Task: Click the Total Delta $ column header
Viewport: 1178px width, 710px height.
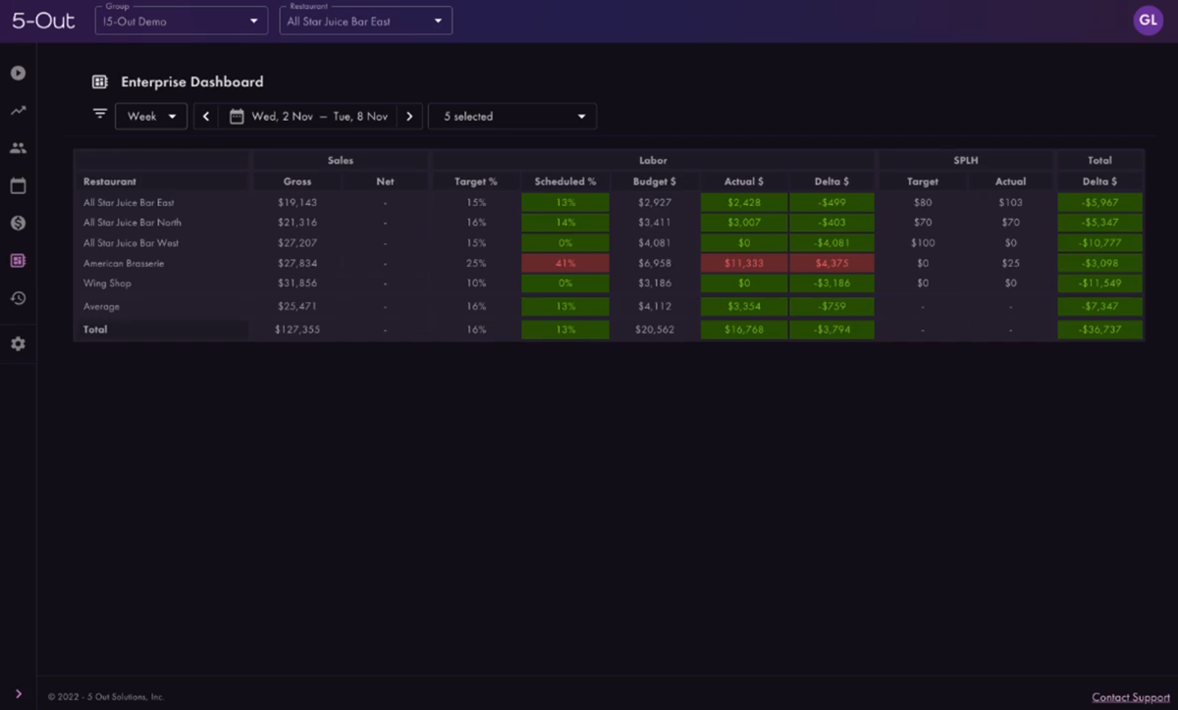Action: pos(1100,181)
